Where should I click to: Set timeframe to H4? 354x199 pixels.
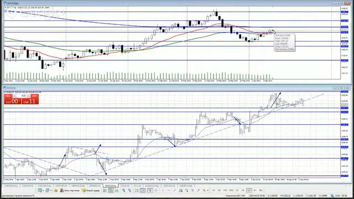point(243,190)
